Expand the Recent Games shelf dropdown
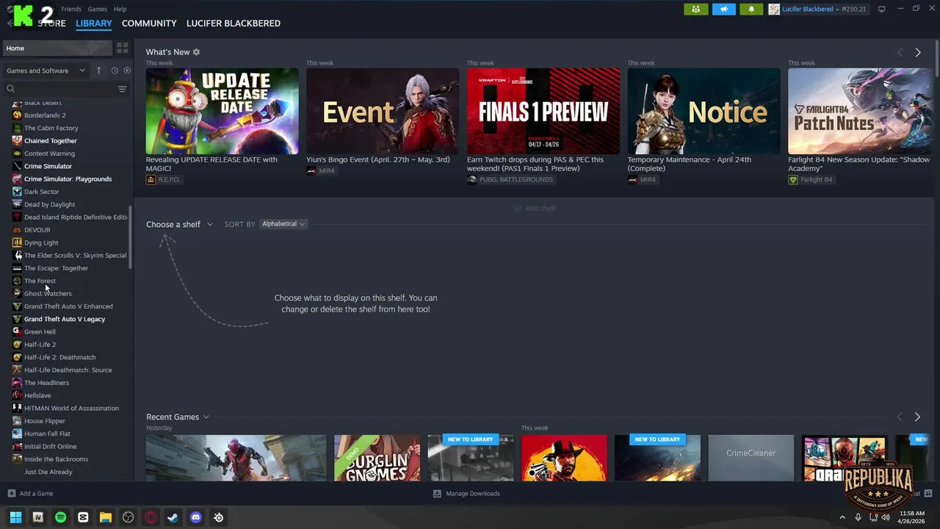This screenshot has width=940, height=529. tap(178, 417)
